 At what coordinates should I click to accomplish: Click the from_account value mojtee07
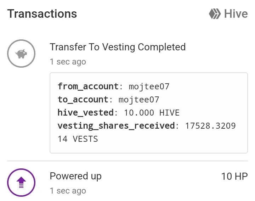149,86
